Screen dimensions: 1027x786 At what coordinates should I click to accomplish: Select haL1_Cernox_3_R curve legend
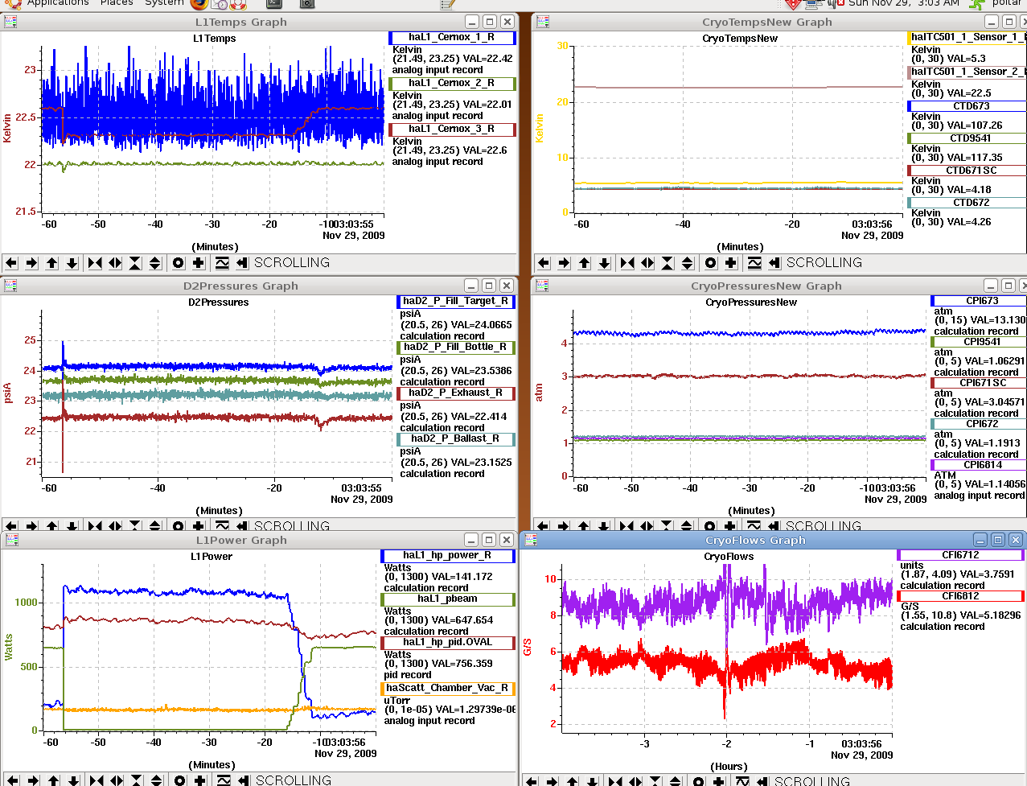[452, 129]
